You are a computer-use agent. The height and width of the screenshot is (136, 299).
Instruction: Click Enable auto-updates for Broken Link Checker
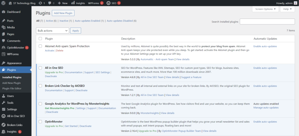265,86
